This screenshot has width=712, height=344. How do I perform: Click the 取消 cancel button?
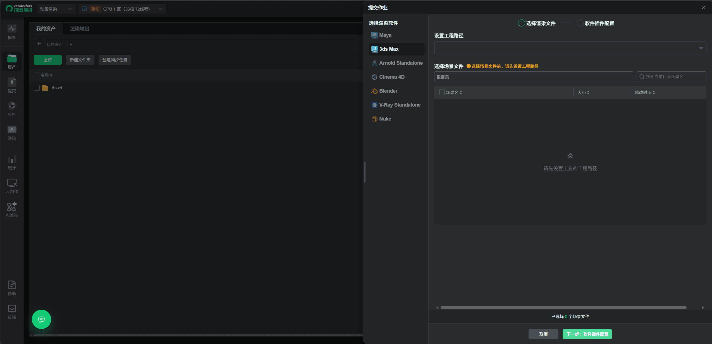point(543,334)
